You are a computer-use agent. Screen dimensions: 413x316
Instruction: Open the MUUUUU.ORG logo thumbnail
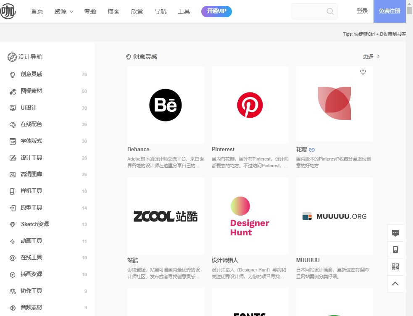(334, 216)
